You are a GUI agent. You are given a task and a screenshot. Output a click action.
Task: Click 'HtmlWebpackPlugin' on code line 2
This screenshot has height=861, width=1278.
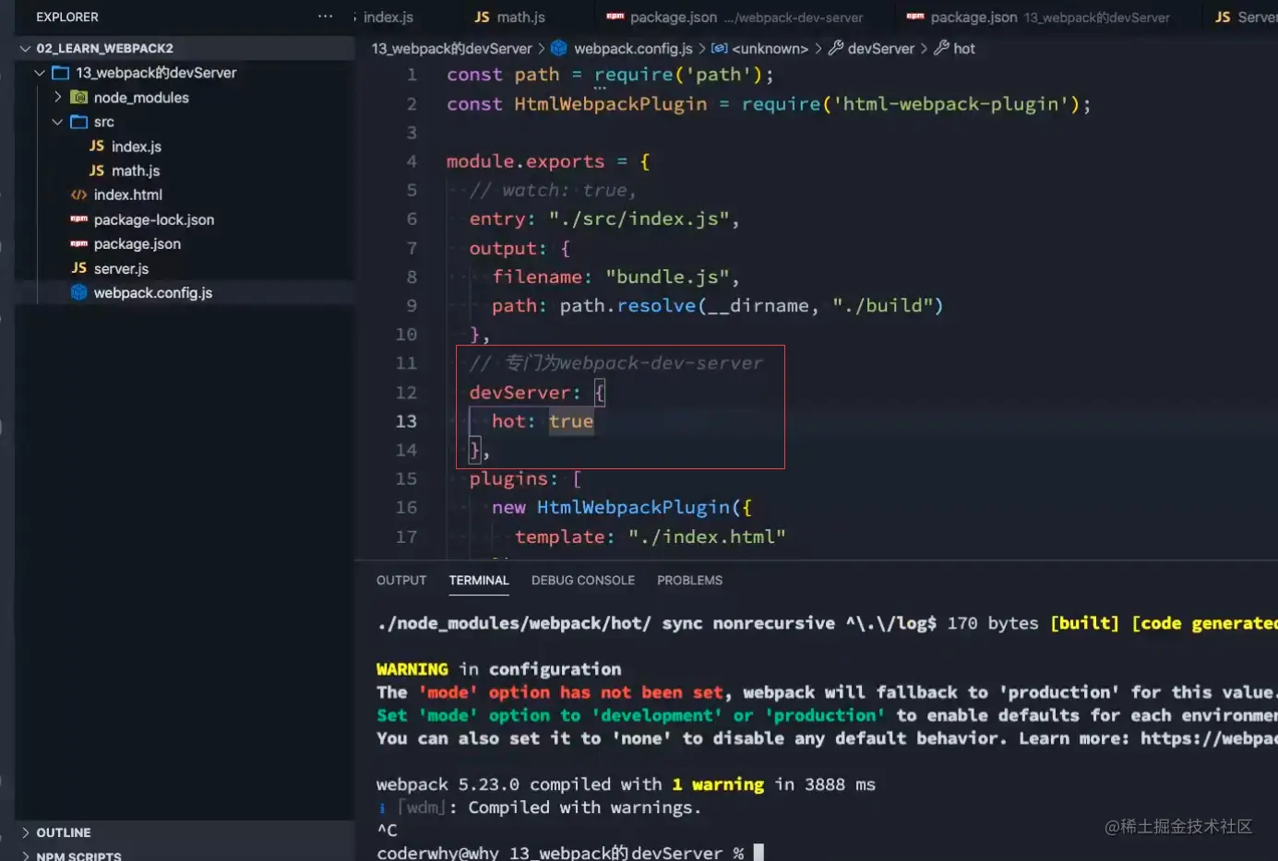(611, 104)
